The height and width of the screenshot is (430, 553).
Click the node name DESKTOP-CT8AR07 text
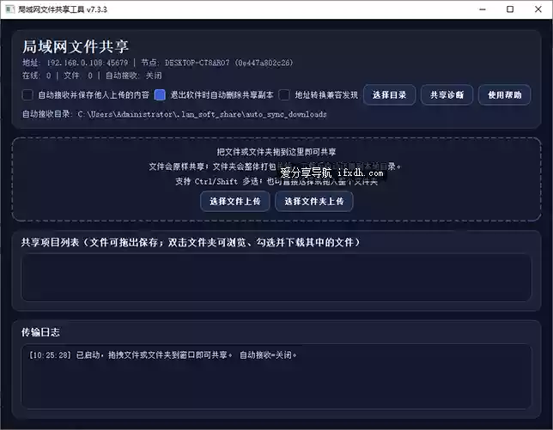pyautogui.click(x=197, y=63)
